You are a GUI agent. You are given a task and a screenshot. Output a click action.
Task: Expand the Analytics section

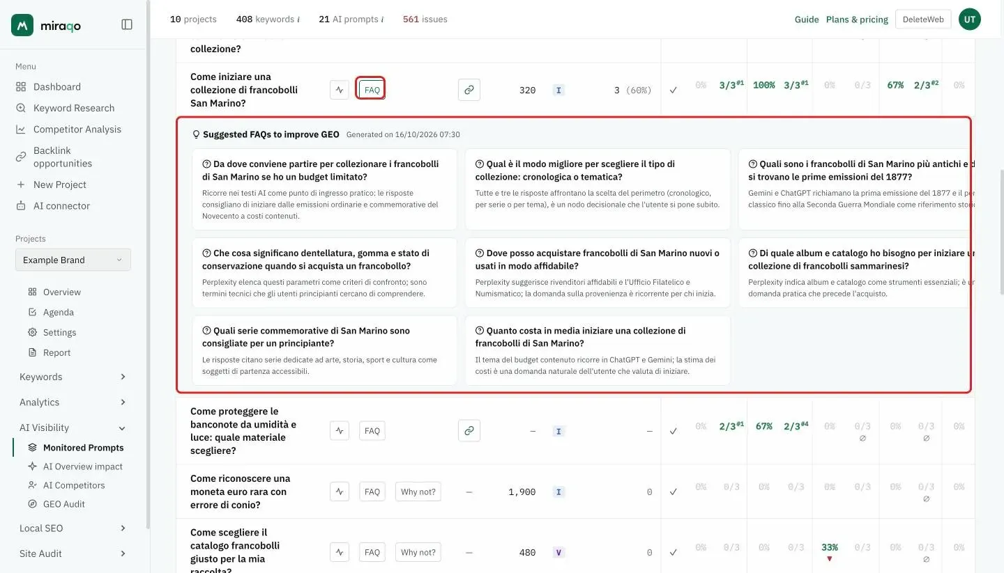pyautogui.click(x=73, y=402)
